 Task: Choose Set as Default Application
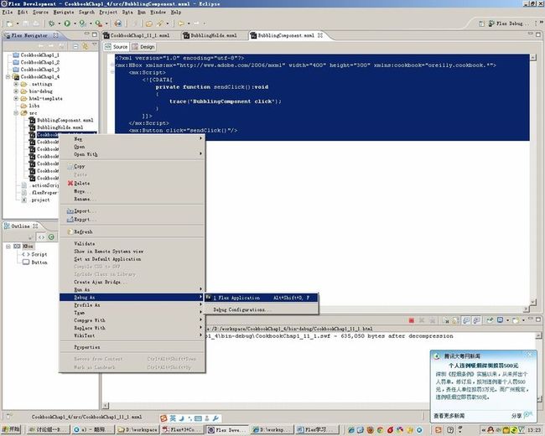click(x=132, y=259)
